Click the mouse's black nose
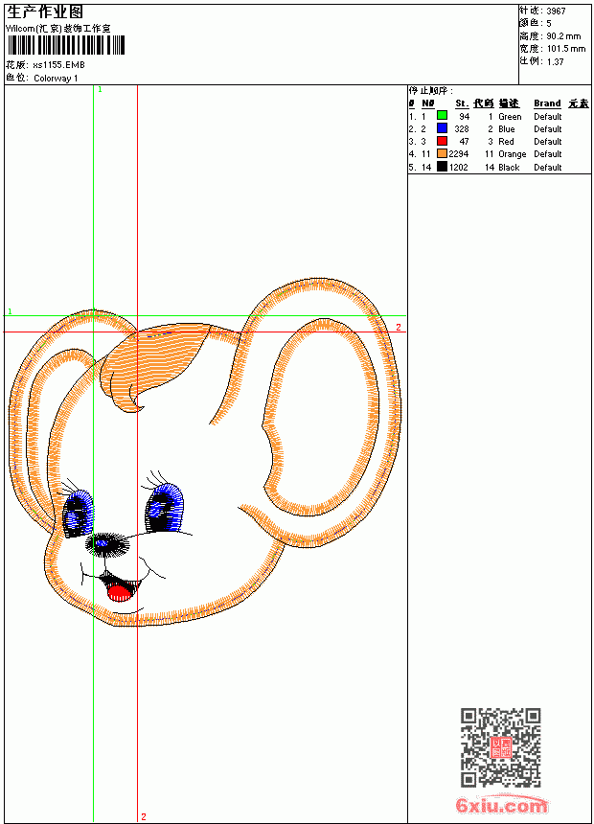Viewport: 594px width, 824px height. pyautogui.click(x=108, y=544)
